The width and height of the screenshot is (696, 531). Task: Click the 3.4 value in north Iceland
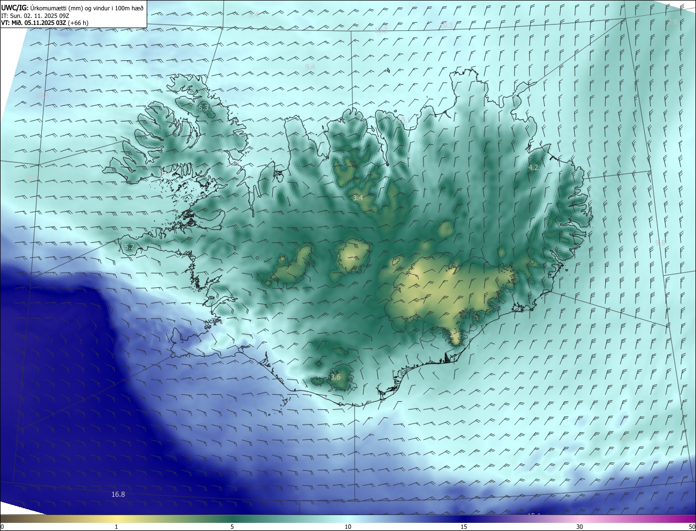pyautogui.click(x=358, y=198)
